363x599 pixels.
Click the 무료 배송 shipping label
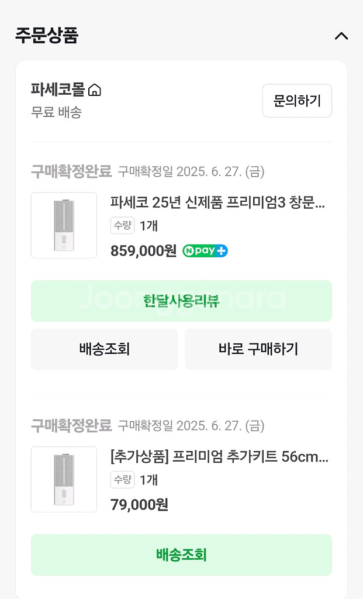coord(56,112)
